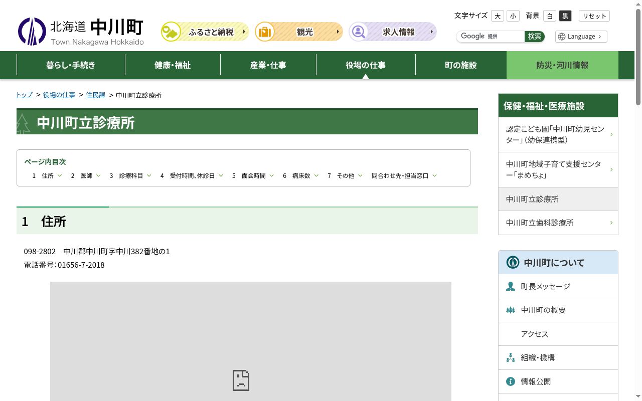The width and height of the screenshot is (642, 401).
Task: Click the 検索 search button
Action: [x=535, y=36]
